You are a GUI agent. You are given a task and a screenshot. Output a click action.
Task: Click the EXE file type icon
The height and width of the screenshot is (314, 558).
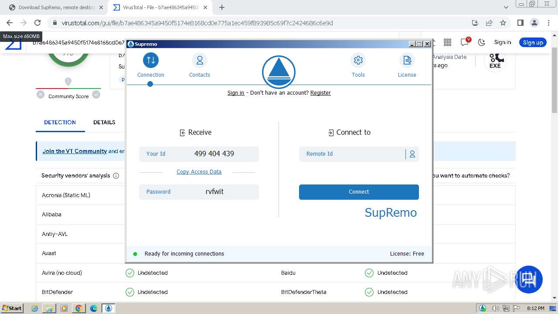(x=495, y=60)
